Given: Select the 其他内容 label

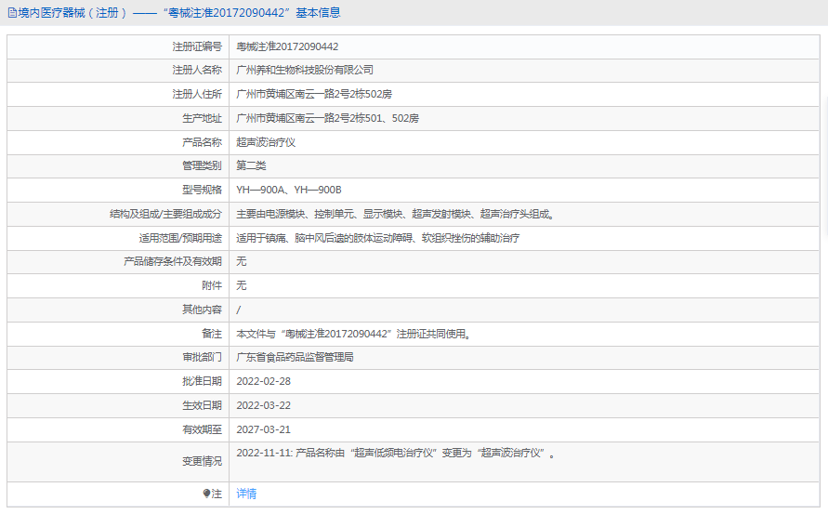Looking at the screenshot, I should 203,310.
